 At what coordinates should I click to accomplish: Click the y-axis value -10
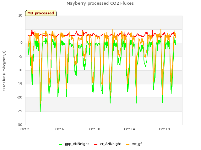tap(19, 70)
